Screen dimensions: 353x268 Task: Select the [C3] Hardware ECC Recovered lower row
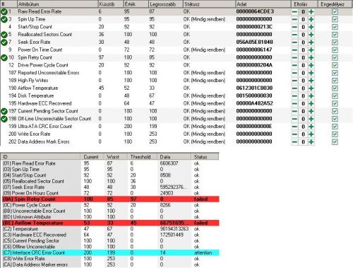pos(110,235)
